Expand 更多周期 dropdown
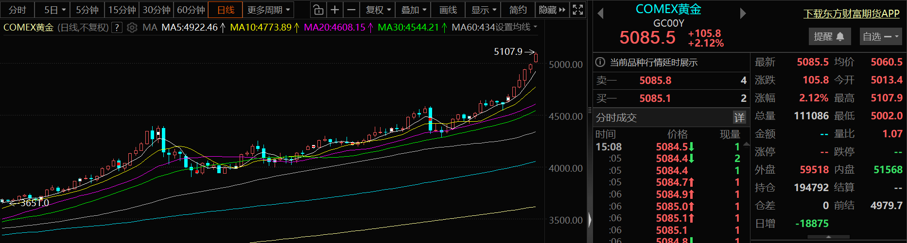The width and height of the screenshot is (907, 243). click(x=268, y=10)
